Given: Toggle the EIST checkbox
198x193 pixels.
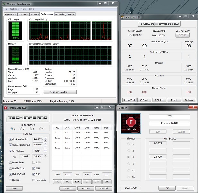Looking at the screenshot, I should point(34,168).
